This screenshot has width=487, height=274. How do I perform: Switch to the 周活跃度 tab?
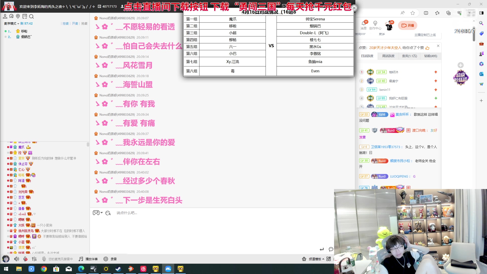point(388,56)
